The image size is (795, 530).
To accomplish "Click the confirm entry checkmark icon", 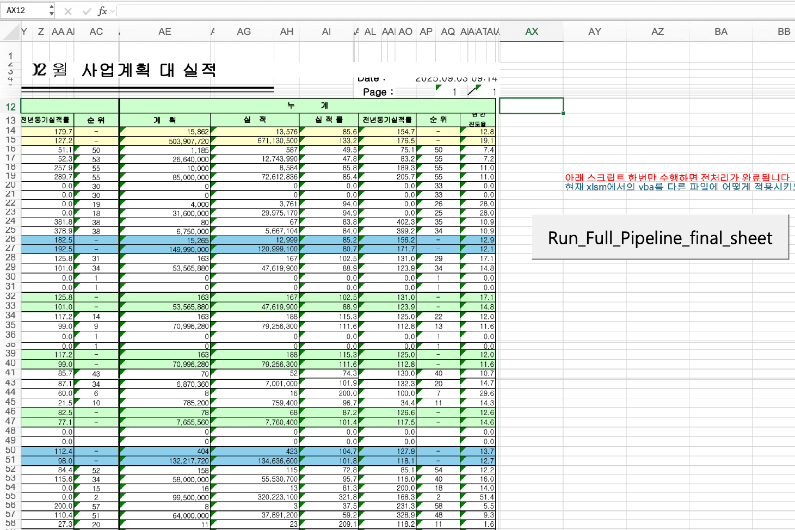I will point(87,11).
